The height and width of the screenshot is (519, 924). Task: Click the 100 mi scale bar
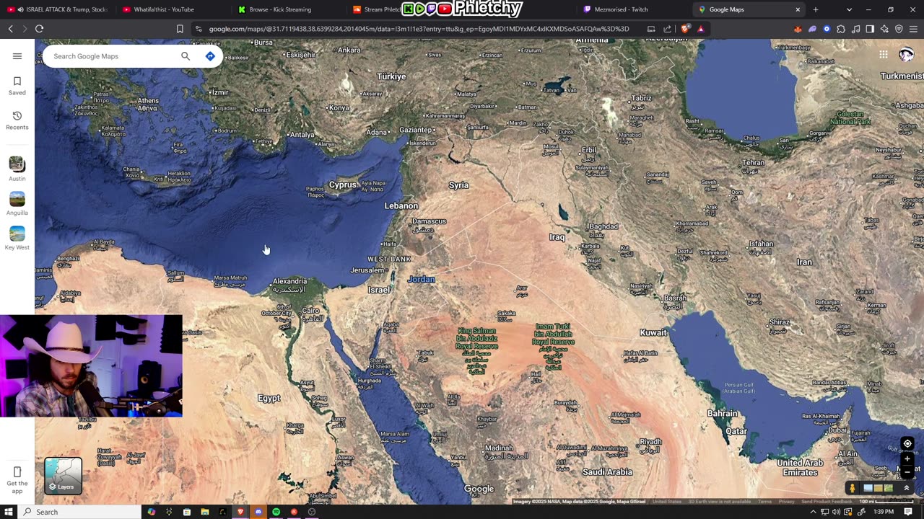tap(886, 502)
